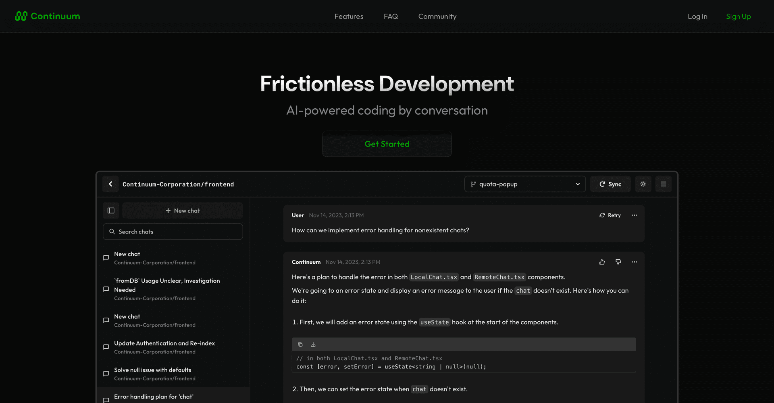Open the fromDB Usage Unclear chat
774x403 pixels.
[173, 289]
